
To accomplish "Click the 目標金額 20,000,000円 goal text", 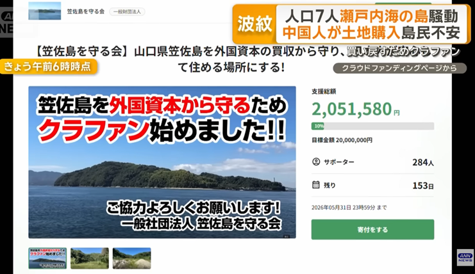I will point(342,140).
